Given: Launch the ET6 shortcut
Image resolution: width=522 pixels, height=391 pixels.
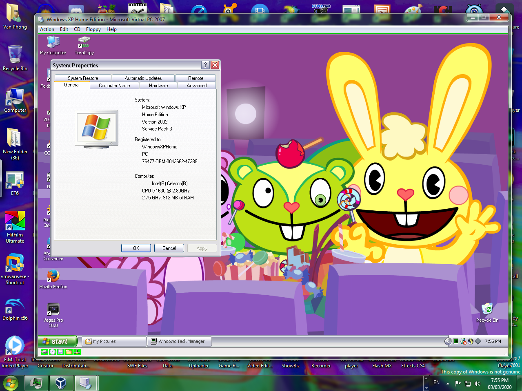Looking at the screenshot, I should pyautogui.click(x=15, y=183).
